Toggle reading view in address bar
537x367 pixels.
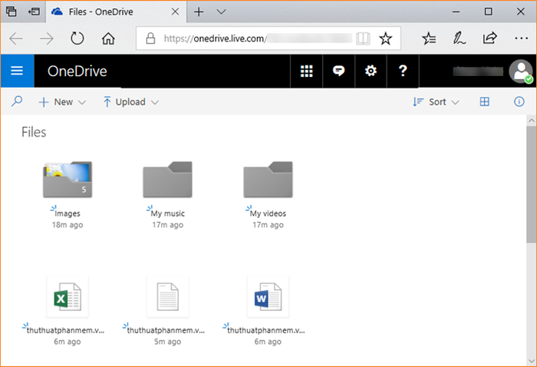point(363,38)
